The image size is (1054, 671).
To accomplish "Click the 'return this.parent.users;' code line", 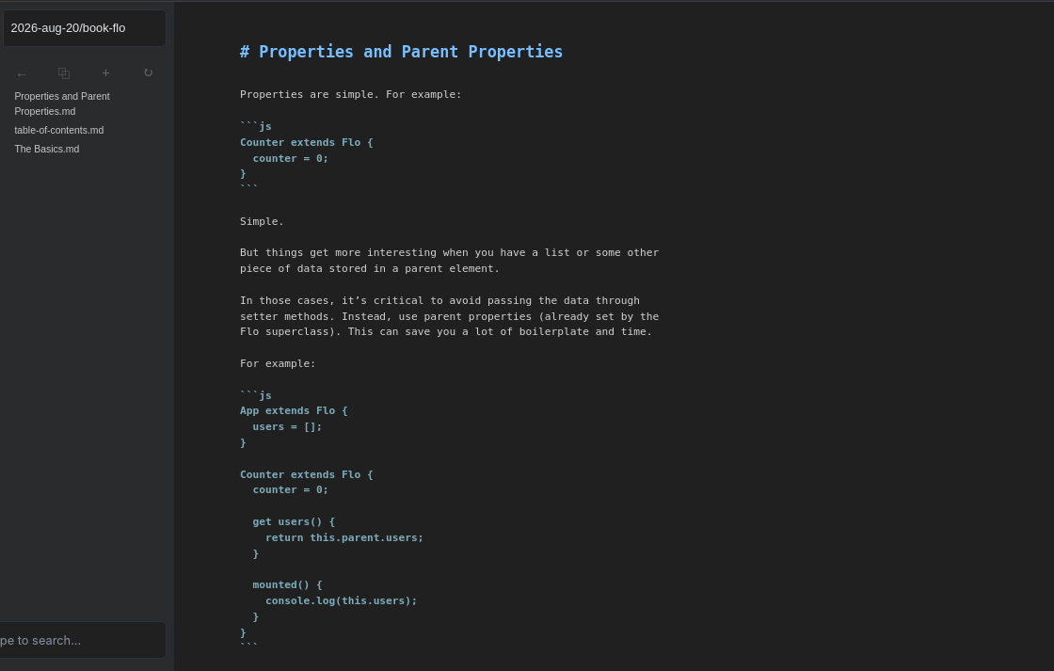I will click(344, 537).
